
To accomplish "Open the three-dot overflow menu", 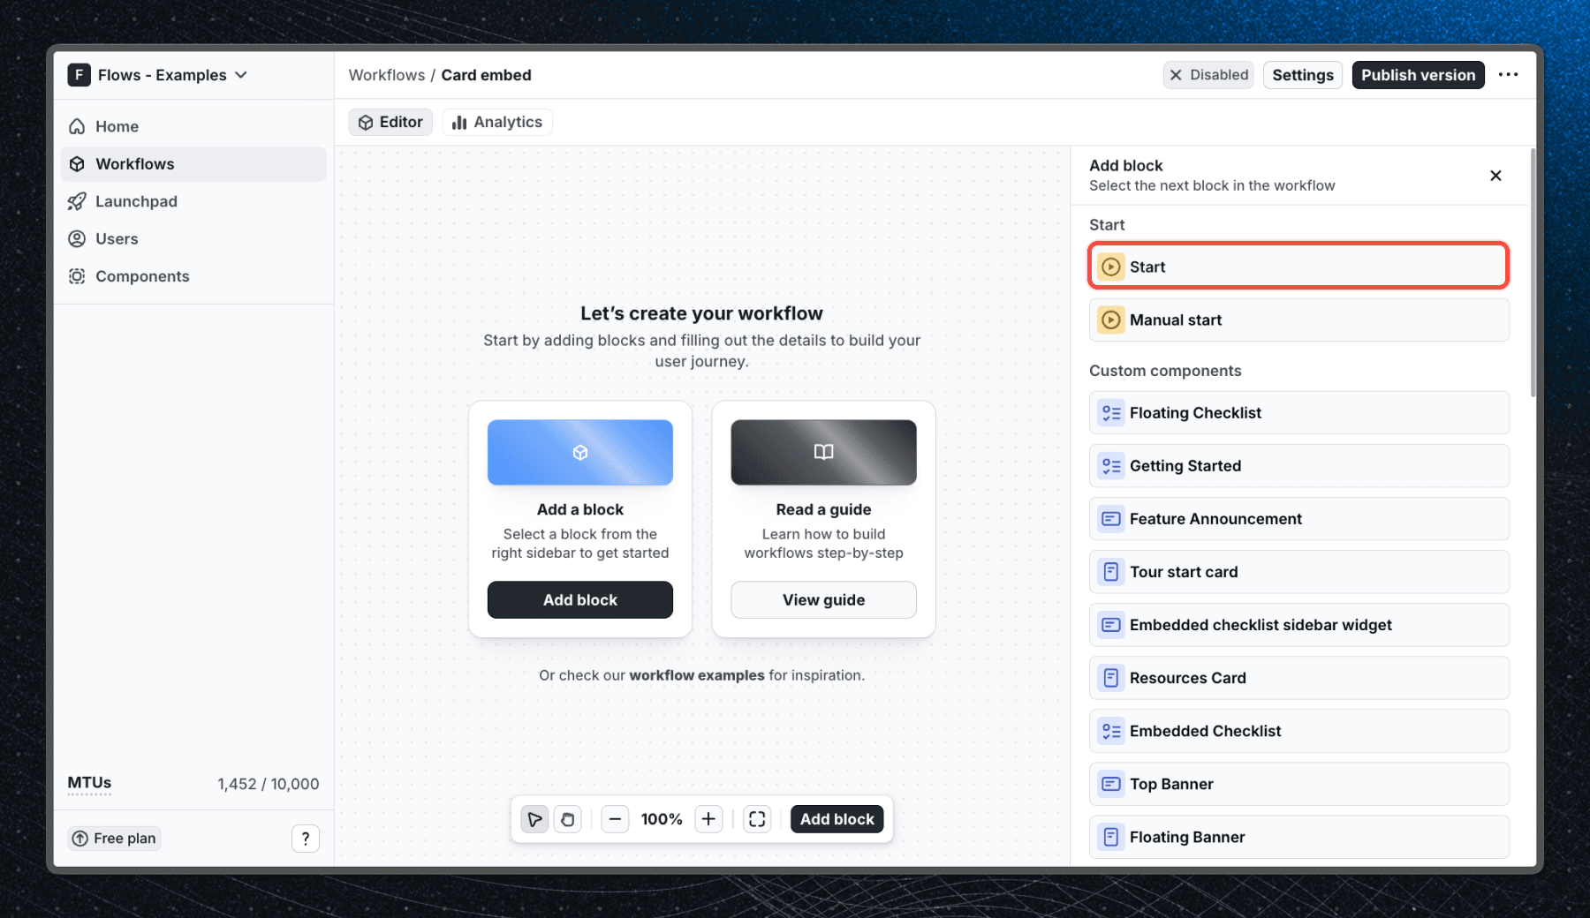I will tap(1509, 75).
